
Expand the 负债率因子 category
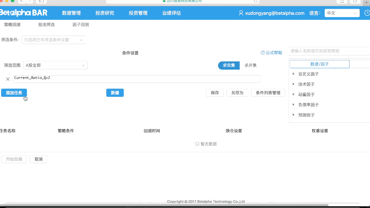click(x=293, y=105)
